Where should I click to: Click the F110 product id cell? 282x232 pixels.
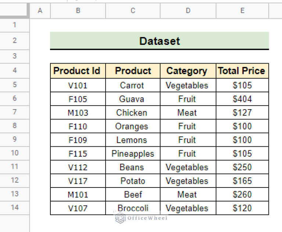[78, 126]
